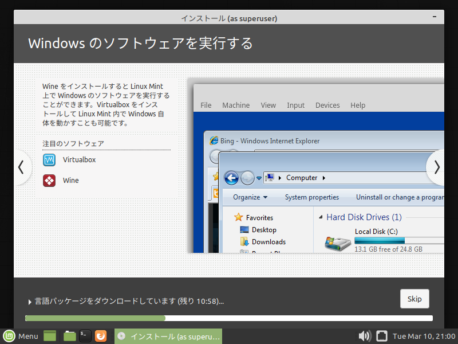
Task: Click the VirtualBox screenshot preview image
Action: coord(315,165)
